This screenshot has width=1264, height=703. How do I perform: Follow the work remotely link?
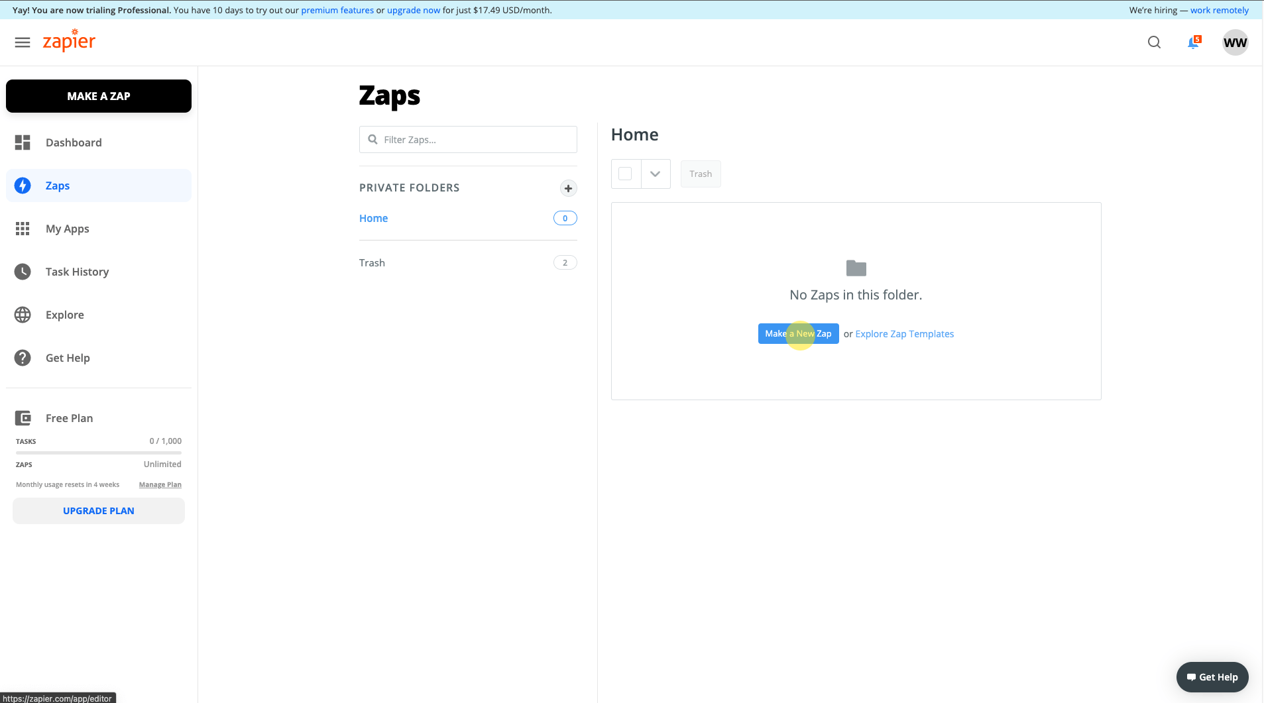pos(1220,10)
